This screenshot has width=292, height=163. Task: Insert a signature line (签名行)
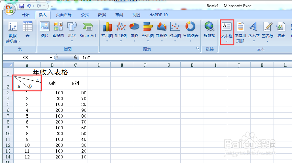[x=267, y=32]
